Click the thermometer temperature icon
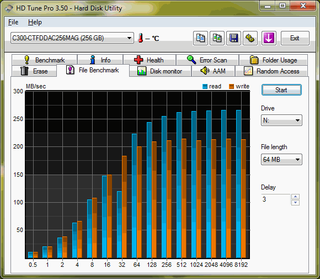The height and width of the screenshot is (279, 320). pos(140,38)
